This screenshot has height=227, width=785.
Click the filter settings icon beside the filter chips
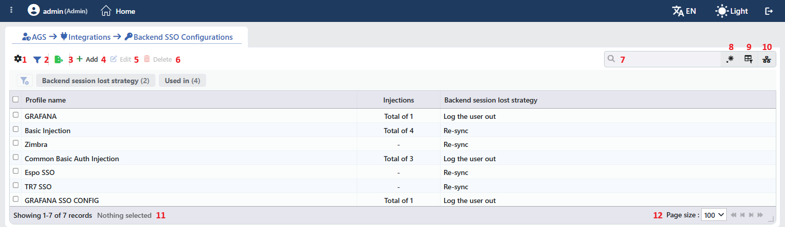(x=25, y=81)
